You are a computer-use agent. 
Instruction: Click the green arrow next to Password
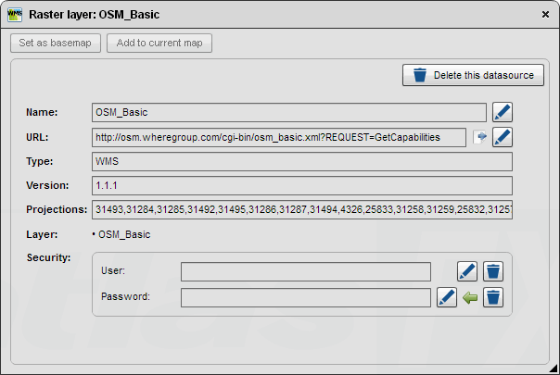point(471,297)
